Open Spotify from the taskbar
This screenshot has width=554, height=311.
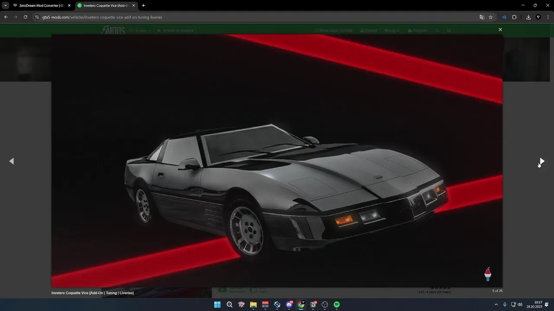click(337, 305)
